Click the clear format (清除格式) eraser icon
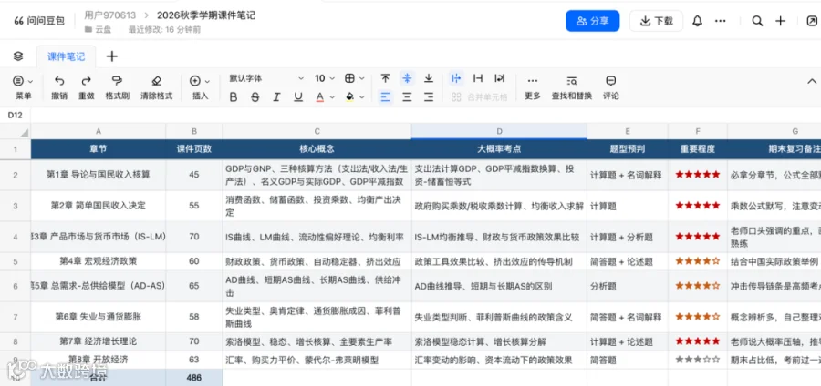Viewport: 821px width, 386px height. [156, 80]
